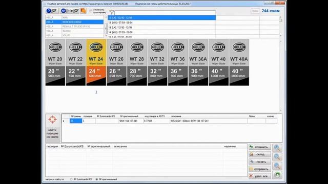
Task: Select the HELLA VOLVO row
Action: point(74,35)
